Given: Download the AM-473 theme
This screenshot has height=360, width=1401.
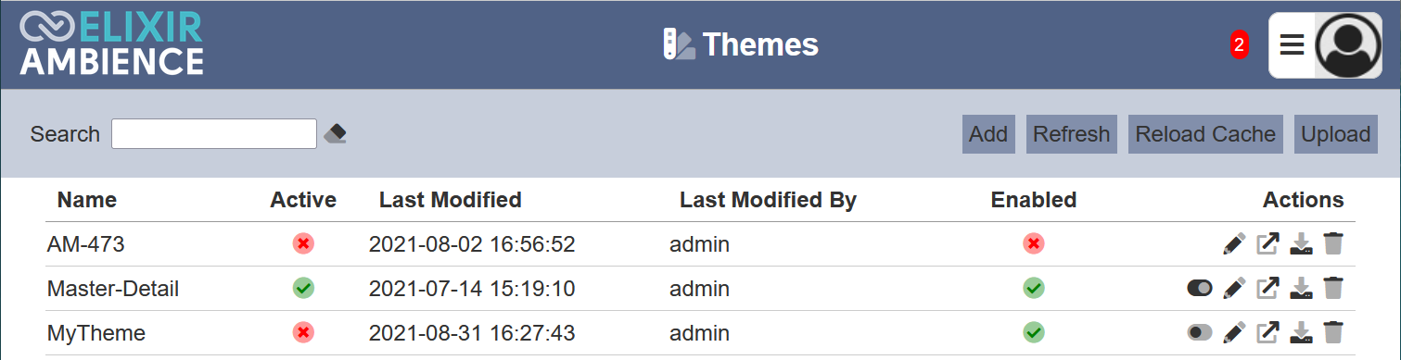Looking at the screenshot, I should pyautogui.click(x=1301, y=244).
